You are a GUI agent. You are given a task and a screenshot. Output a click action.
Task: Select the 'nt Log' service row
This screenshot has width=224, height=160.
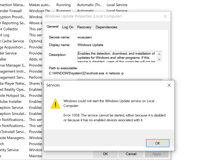coord(21,35)
